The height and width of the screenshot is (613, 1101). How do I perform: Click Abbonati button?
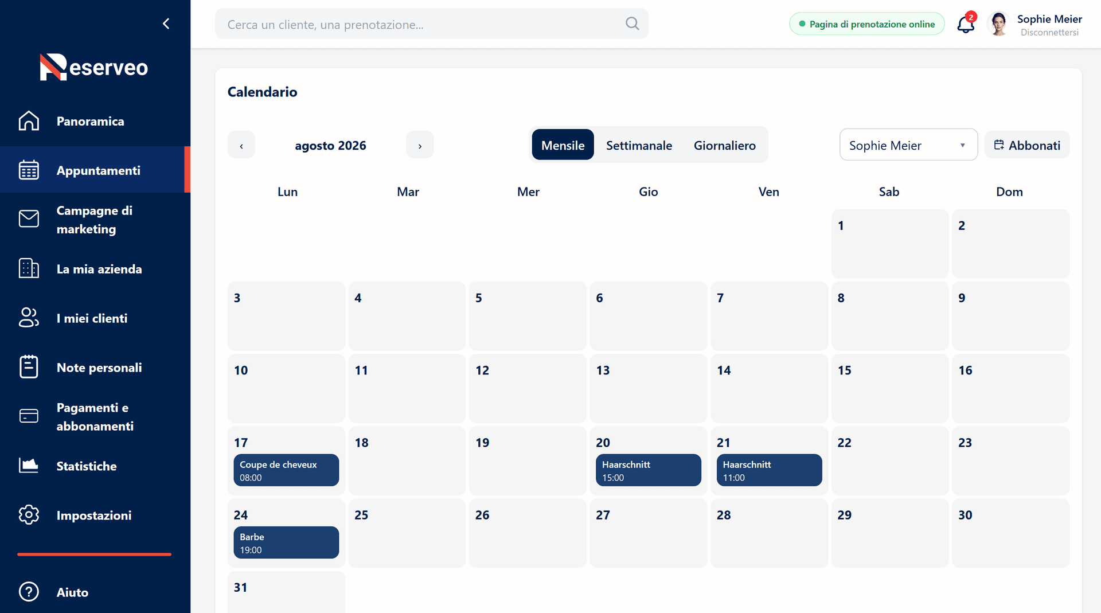tap(1026, 145)
